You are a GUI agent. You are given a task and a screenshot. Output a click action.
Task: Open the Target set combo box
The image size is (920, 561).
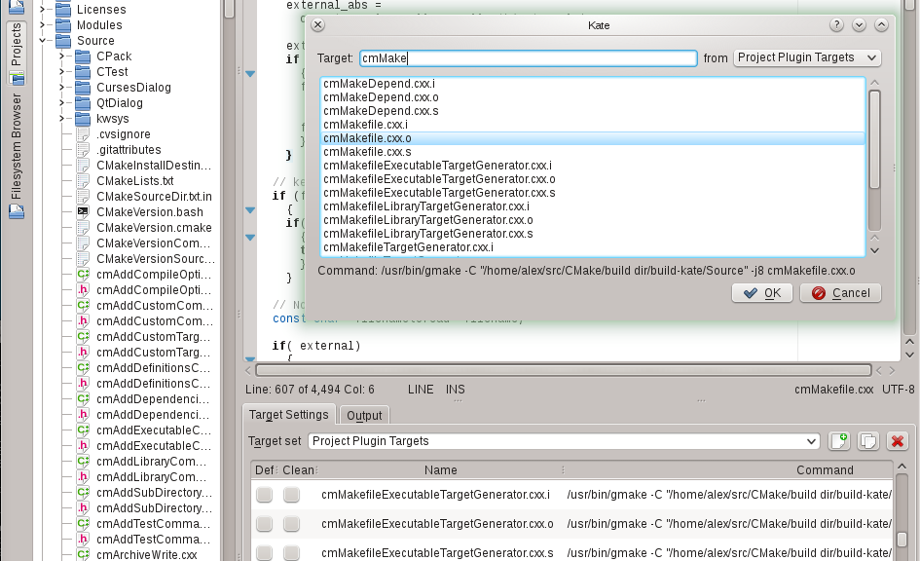click(564, 441)
